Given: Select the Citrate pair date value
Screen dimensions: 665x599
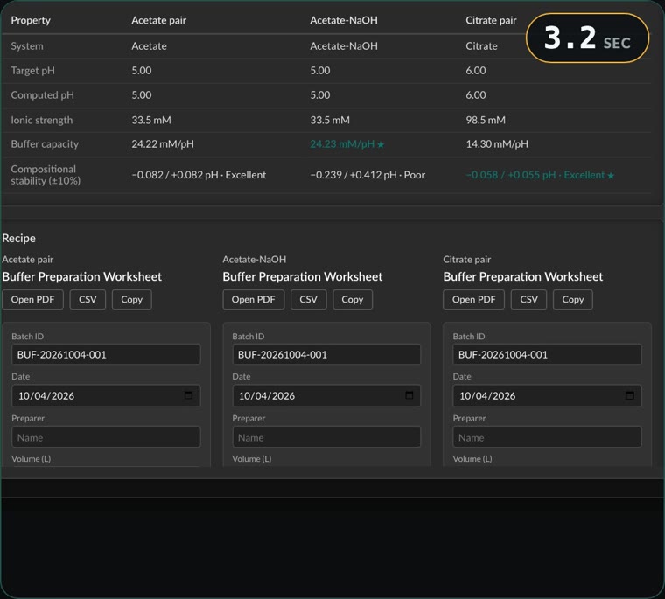Looking at the screenshot, I should pos(487,395).
